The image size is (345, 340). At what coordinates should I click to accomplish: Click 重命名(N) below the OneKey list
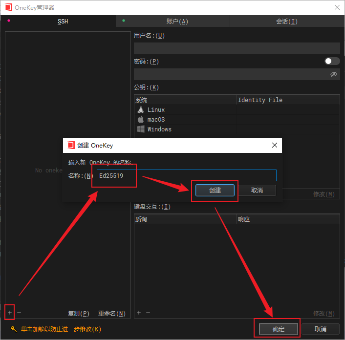[x=111, y=314]
